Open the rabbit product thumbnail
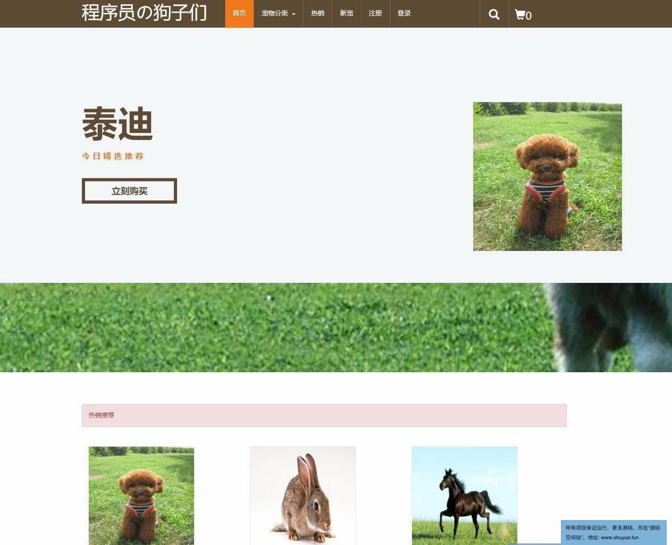The width and height of the screenshot is (672, 545). 303,496
